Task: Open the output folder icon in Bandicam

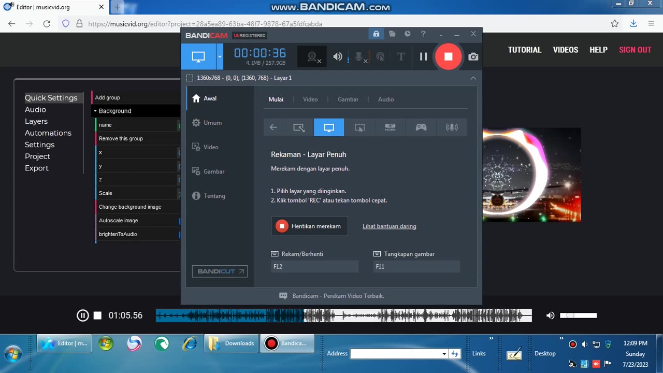Action: (392, 34)
